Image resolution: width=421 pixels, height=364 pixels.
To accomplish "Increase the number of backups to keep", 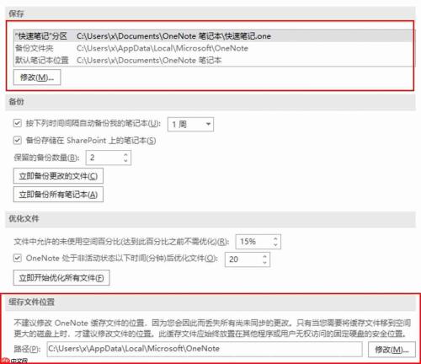I will 125,154.
